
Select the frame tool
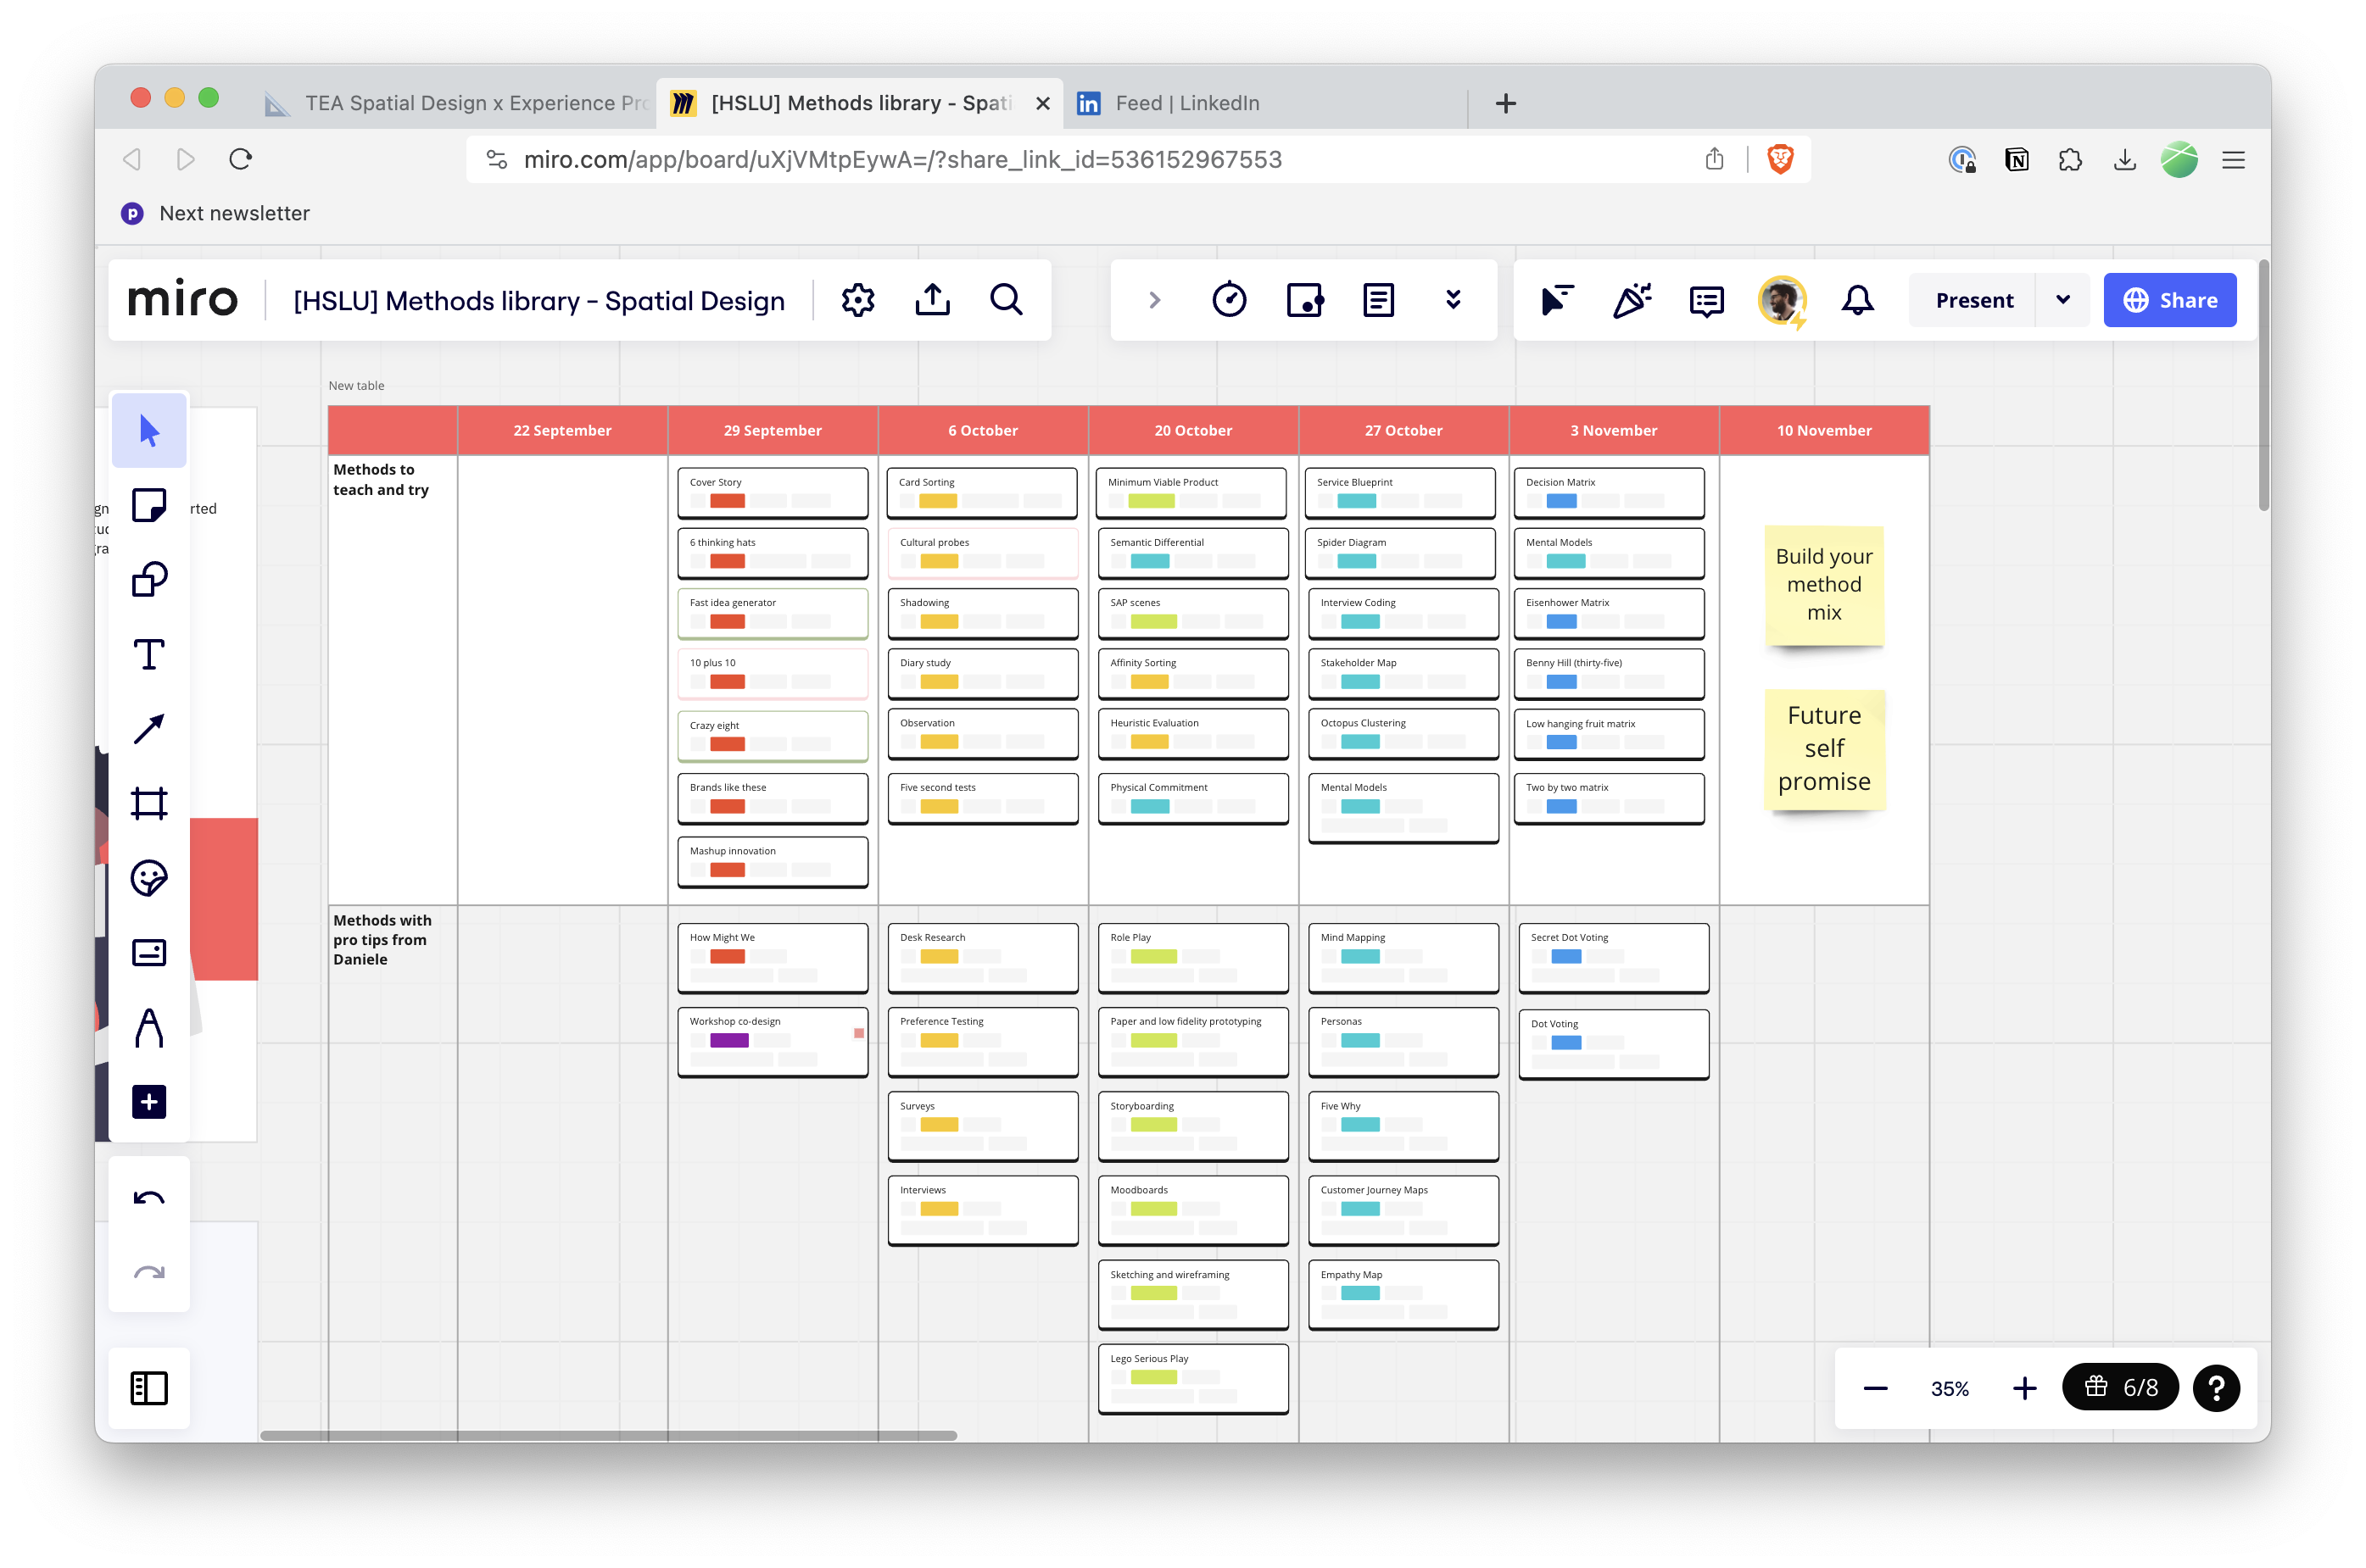tap(149, 803)
